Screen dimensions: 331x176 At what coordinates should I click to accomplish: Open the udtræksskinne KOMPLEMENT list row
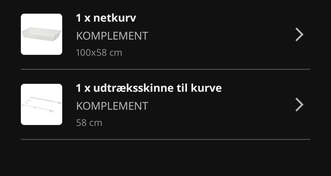pos(165,104)
